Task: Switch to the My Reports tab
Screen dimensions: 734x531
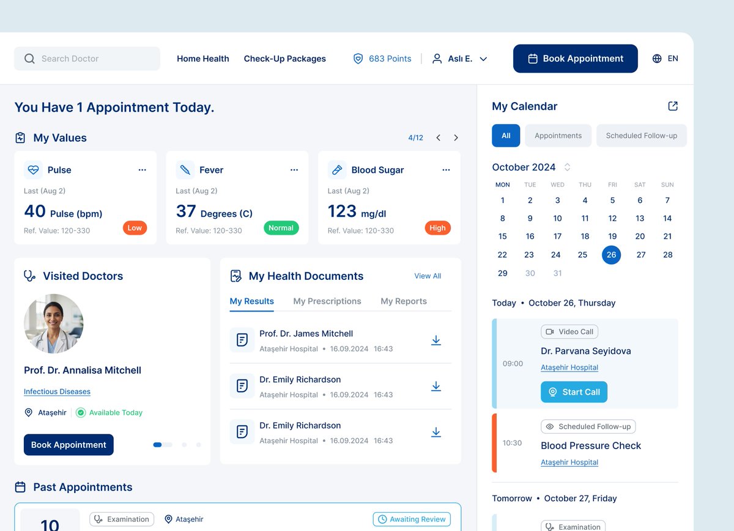Action: [404, 301]
